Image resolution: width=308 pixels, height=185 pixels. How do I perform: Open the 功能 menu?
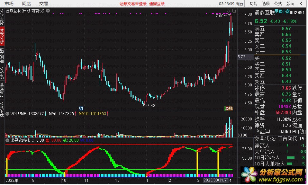(253, 4)
